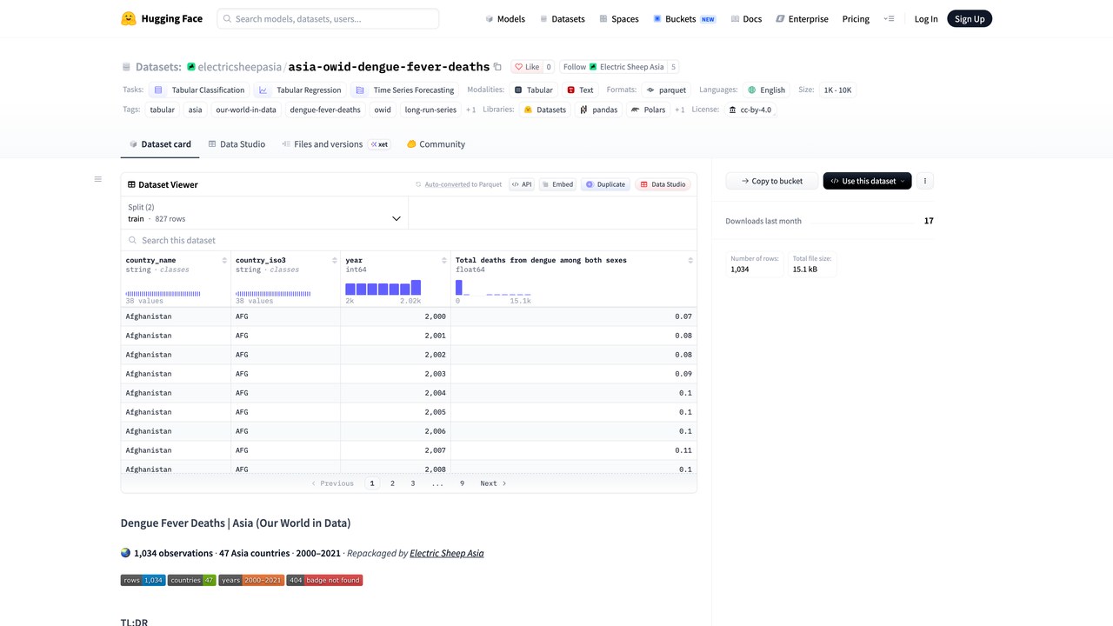Sort by the country_iso3 column icon

pos(335,261)
